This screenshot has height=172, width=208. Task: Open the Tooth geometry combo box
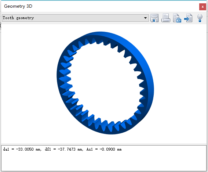click(x=75, y=18)
